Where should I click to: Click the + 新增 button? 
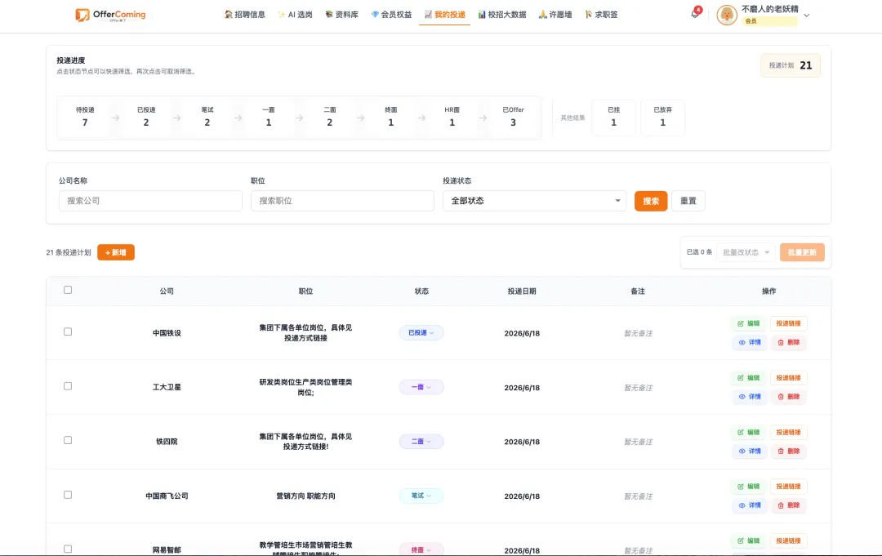click(116, 252)
